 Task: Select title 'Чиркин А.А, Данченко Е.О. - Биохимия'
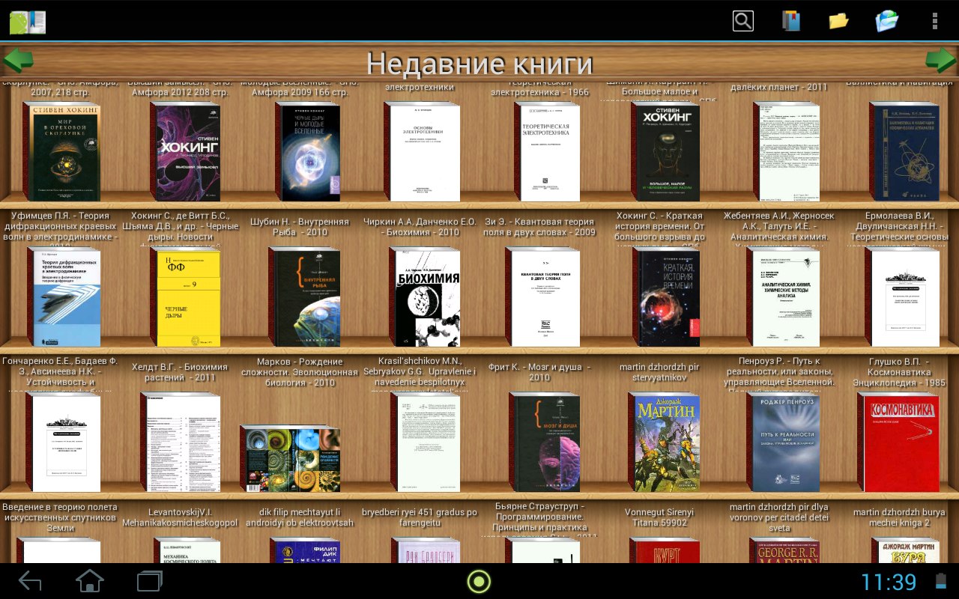pos(419,227)
